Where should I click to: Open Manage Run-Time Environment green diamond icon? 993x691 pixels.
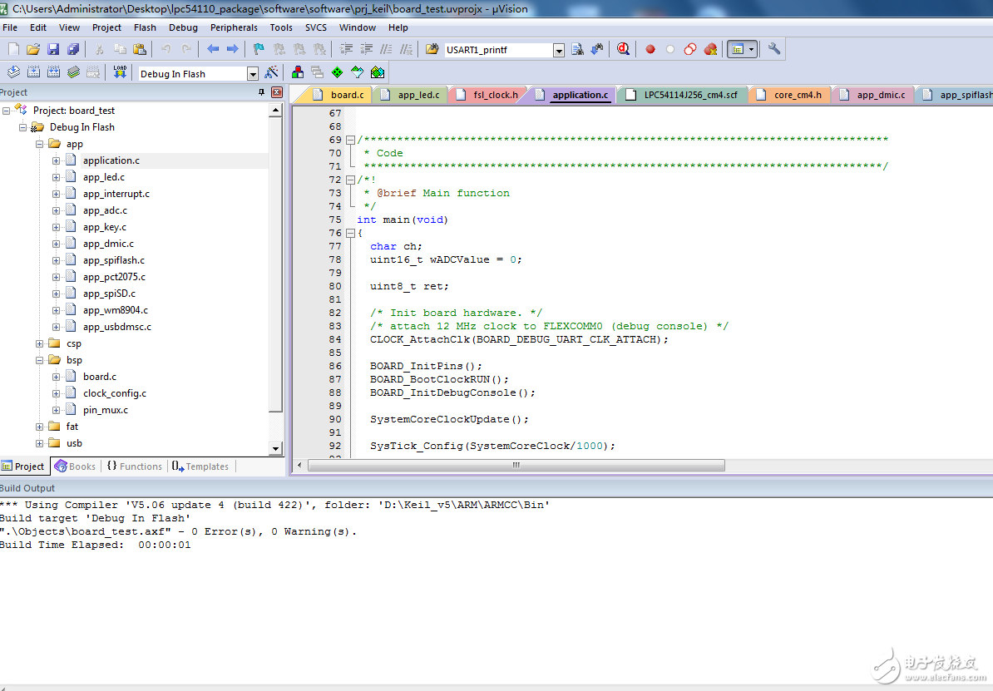[x=337, y=73]
